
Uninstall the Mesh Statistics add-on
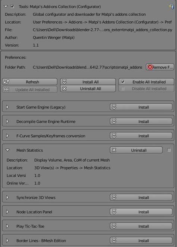pos(136,150)
